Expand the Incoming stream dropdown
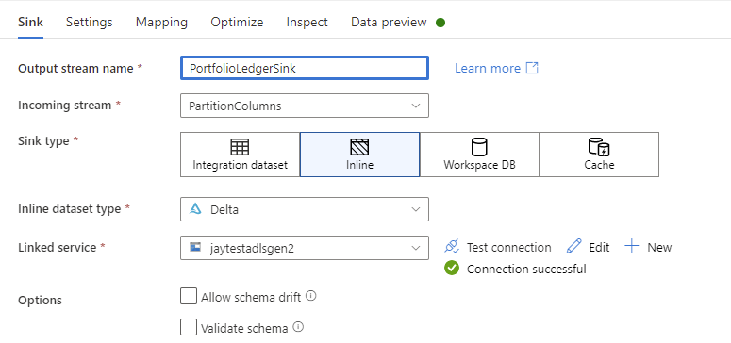Image resolution: width=731 pixels, height=343 pixels. click(x=305, y=106)
